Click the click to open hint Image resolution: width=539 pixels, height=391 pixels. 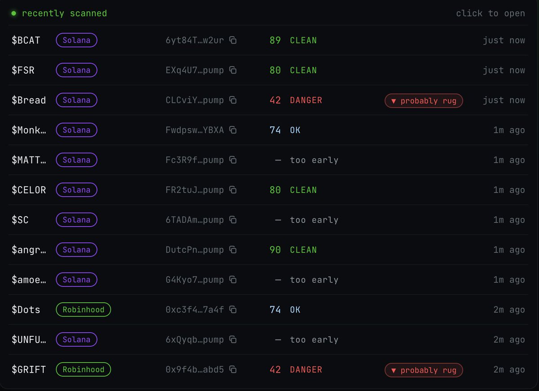click(x=490, y=13)
